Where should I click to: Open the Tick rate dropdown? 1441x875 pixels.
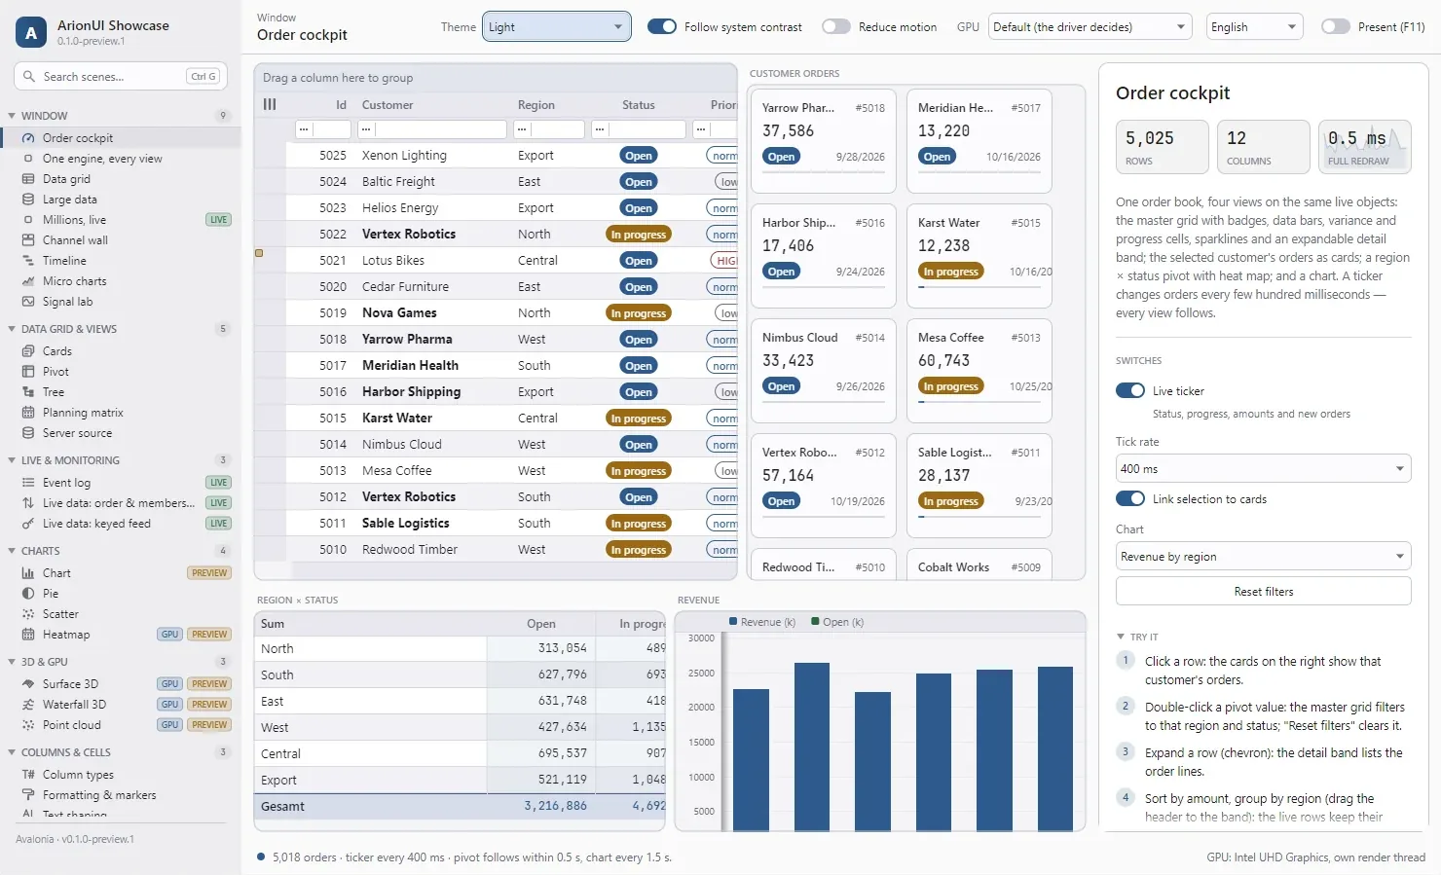[1264, 469]
